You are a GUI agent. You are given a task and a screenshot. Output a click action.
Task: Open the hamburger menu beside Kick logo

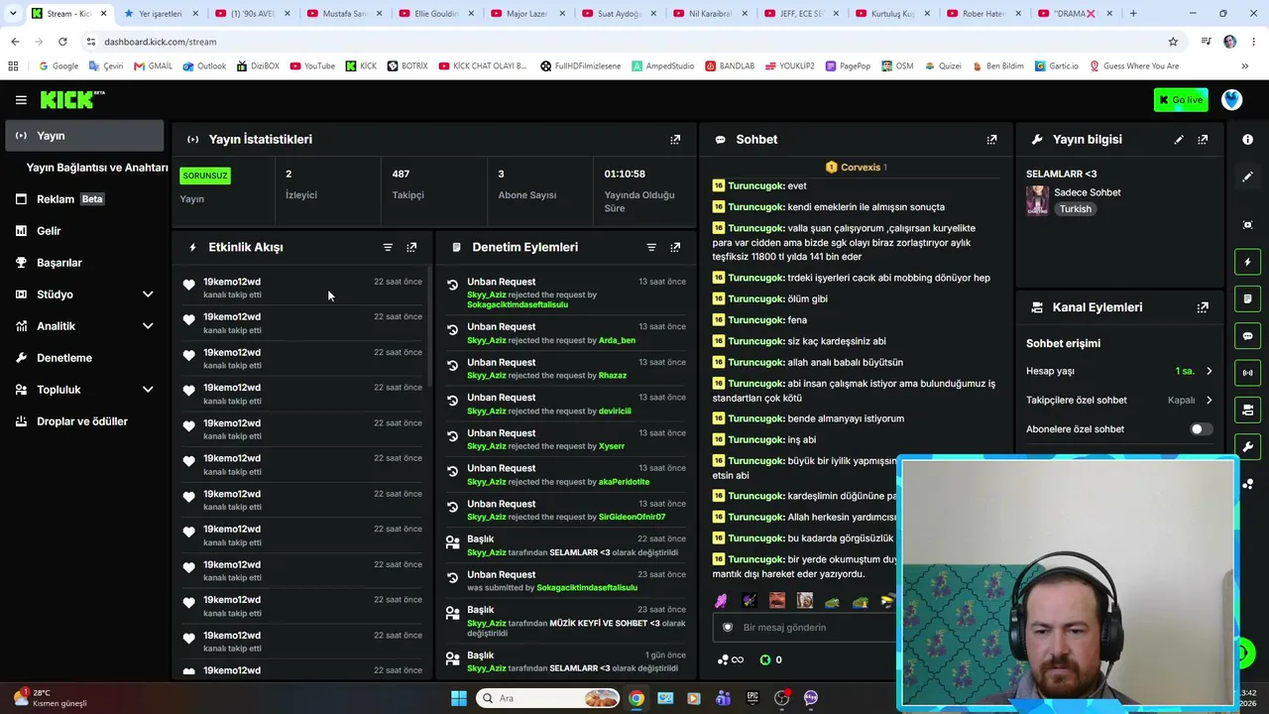click(x=21, y=100)
